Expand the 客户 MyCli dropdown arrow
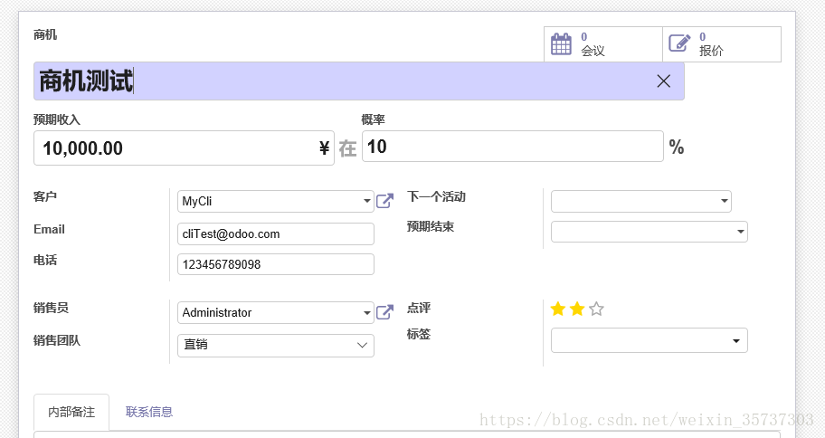 (366, 201)
